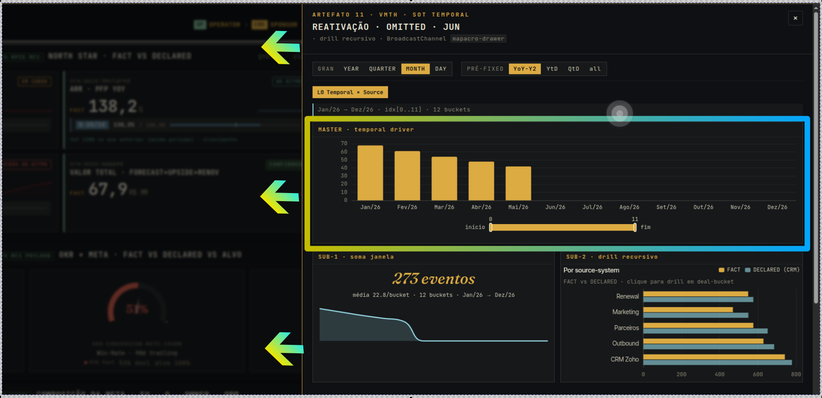The height and width of the screenshot is (398, 822).
Task: Select the Fev/26 bar in temporal driver
Action: [407, 176]
